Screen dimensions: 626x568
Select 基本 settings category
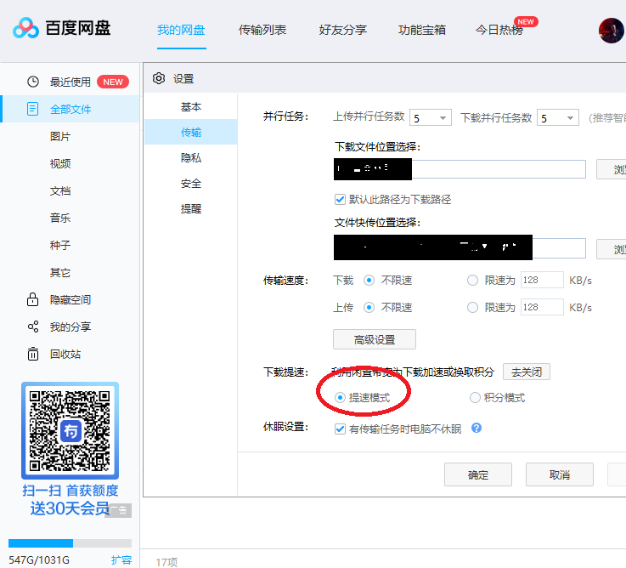tap(191, 107)
